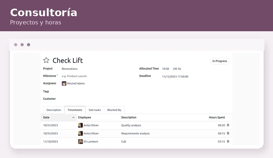
Task: Open the Project field showing Renovations
Action: pyautogui.click(x=69, y=69)
